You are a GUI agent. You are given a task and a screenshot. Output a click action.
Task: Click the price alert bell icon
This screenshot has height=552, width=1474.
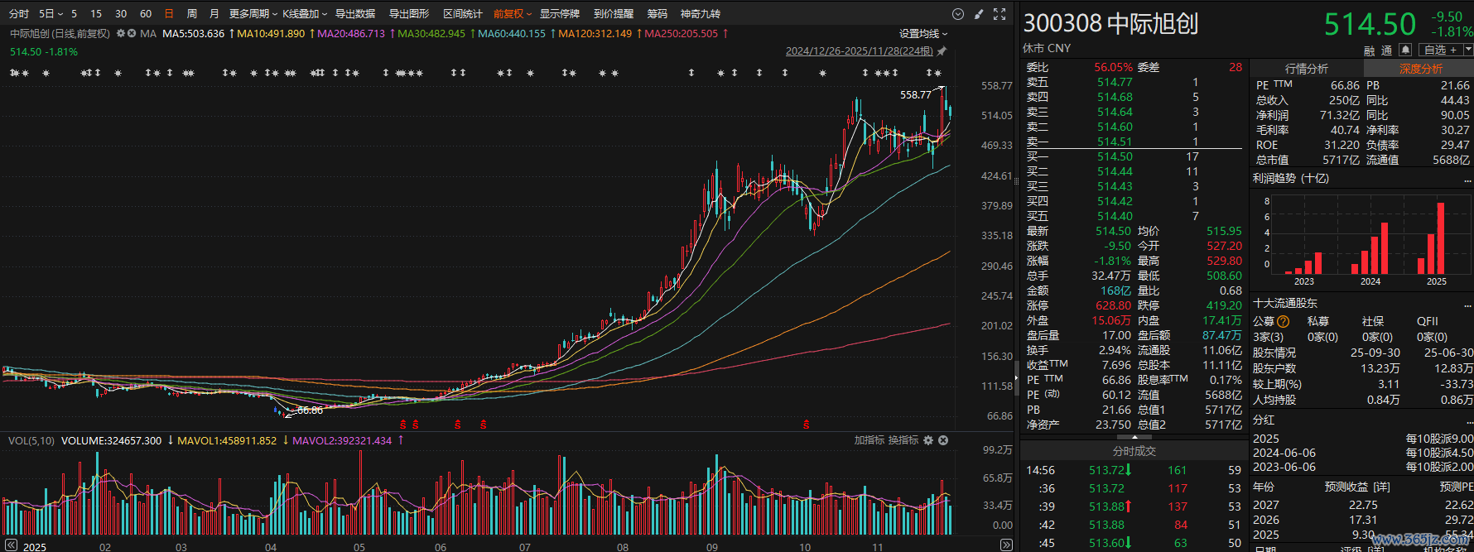point(1405,50)
